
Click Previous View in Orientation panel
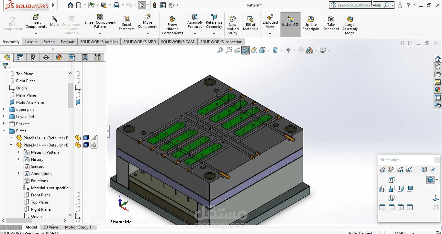tap(382, 170)
